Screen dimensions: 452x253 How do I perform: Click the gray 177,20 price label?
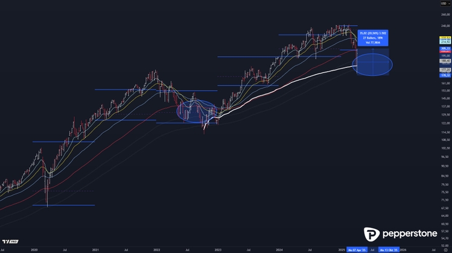[x=445, y=70]
